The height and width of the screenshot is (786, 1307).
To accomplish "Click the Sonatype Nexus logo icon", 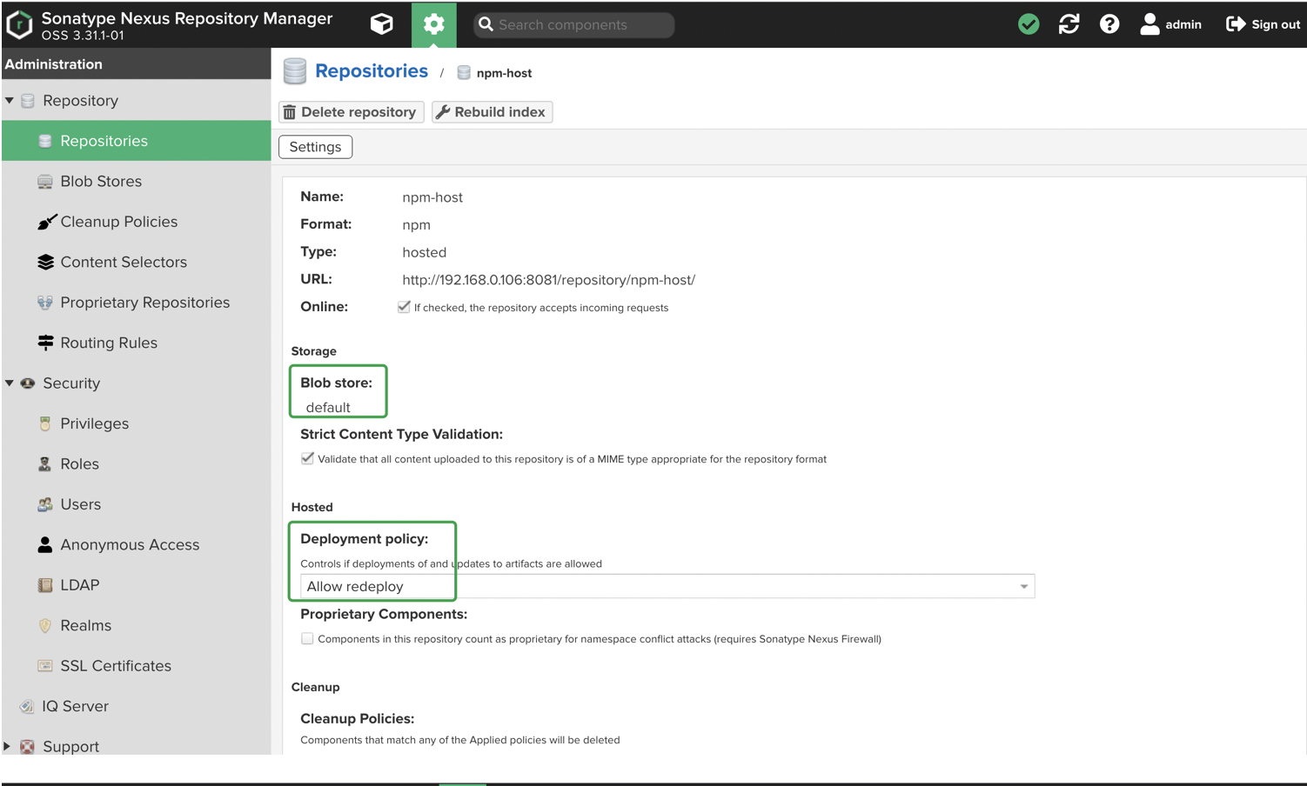I will pos(19,24).
